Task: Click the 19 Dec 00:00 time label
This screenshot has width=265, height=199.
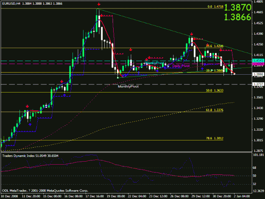Action: [116, 196]
